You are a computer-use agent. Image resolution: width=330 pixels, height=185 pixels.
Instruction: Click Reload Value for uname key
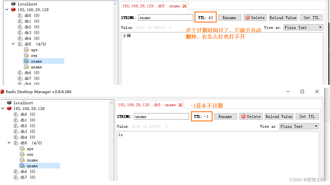pyautogui.click(x=279, y=116)
